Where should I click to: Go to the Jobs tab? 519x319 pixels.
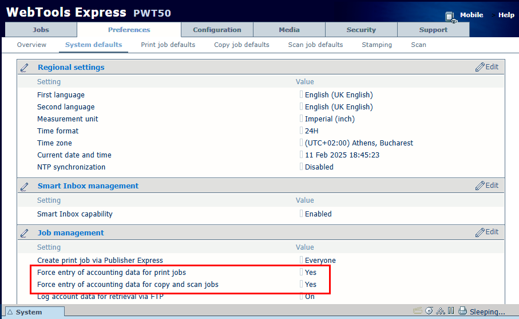[x=41, y=30]
